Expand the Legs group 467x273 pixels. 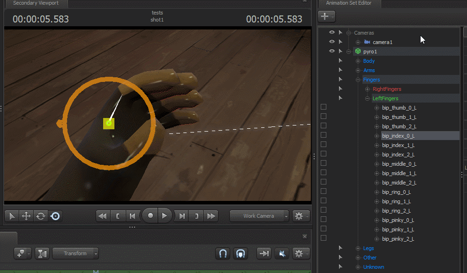[358, 248]
